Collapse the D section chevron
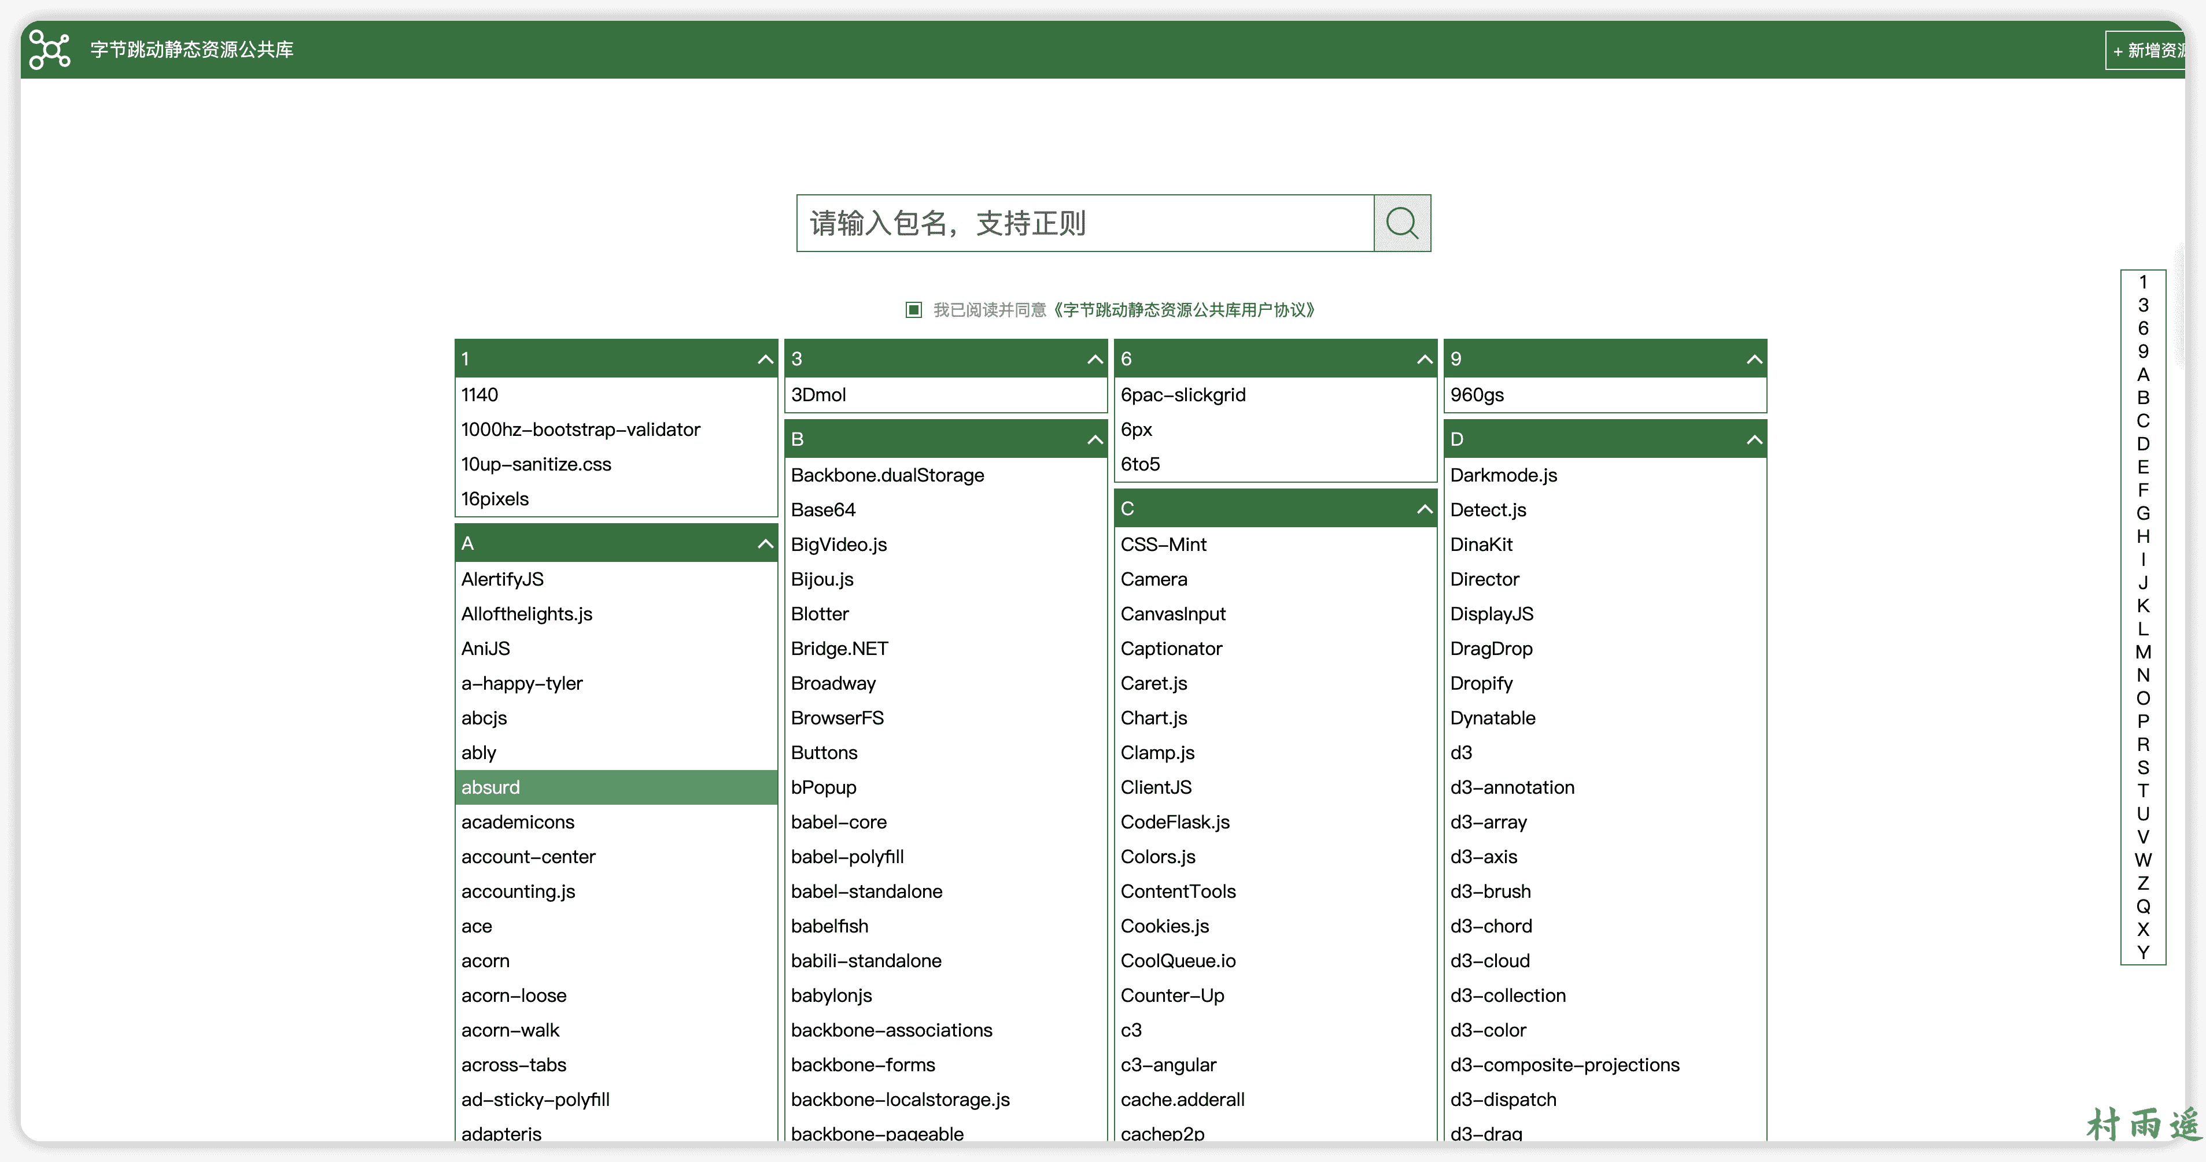This screenshot has width=2206, height=1162. click(1754, 440)
